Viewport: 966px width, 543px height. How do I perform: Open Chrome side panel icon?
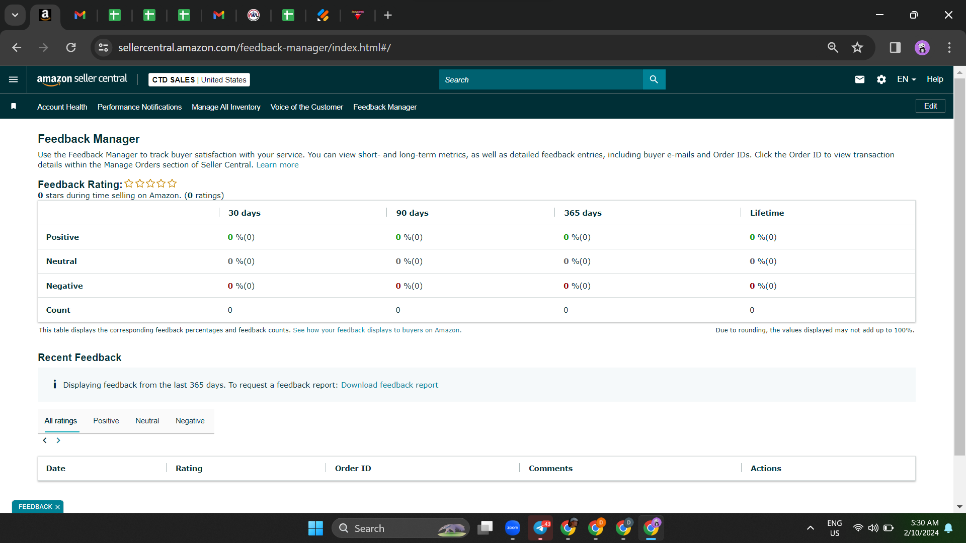tap(895, 48)
